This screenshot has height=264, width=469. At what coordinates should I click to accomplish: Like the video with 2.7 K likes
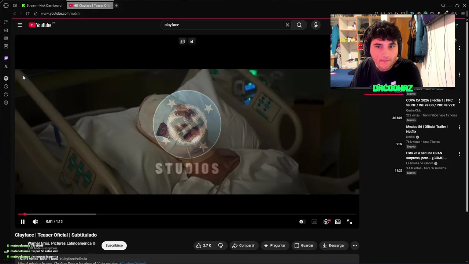[203, 245]
